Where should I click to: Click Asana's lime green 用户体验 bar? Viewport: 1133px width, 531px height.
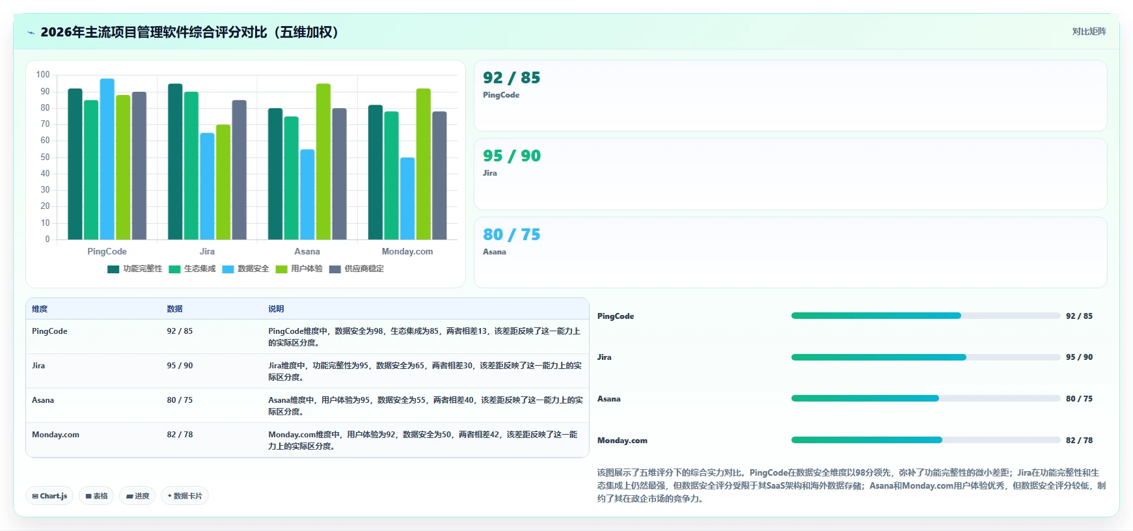tap(323, 161)
